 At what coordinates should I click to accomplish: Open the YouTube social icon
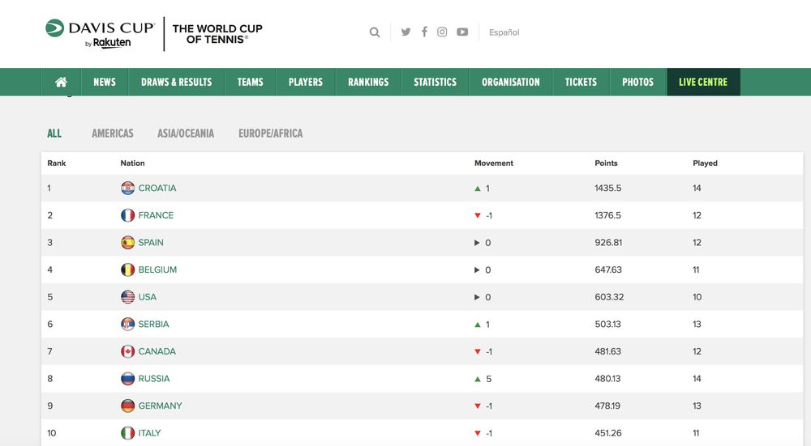click(462, 32)
